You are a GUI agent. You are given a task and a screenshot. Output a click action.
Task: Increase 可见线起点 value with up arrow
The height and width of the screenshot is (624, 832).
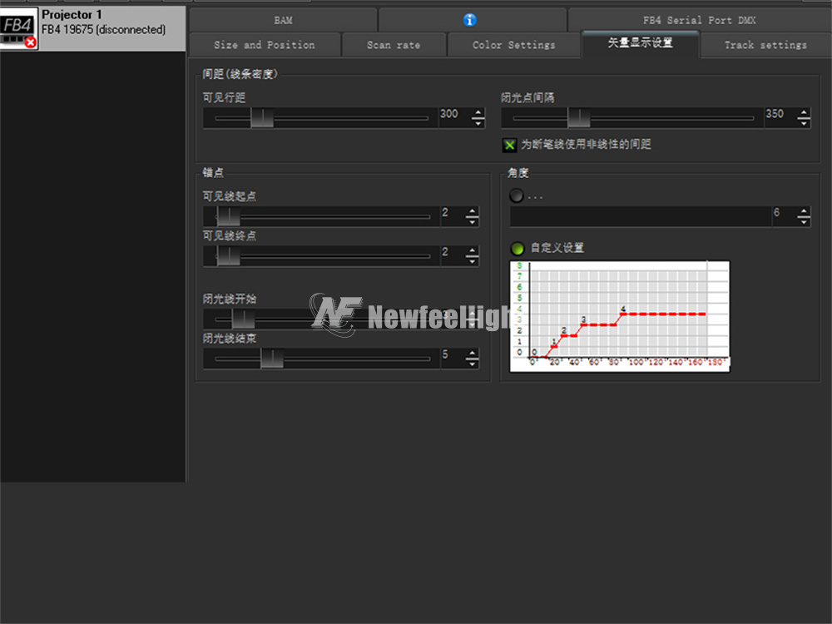(473, 211)
